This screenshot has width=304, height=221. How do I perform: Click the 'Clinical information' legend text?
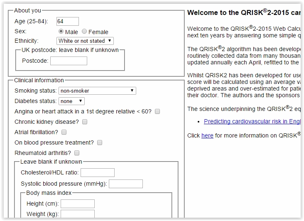tap(39, 80)
